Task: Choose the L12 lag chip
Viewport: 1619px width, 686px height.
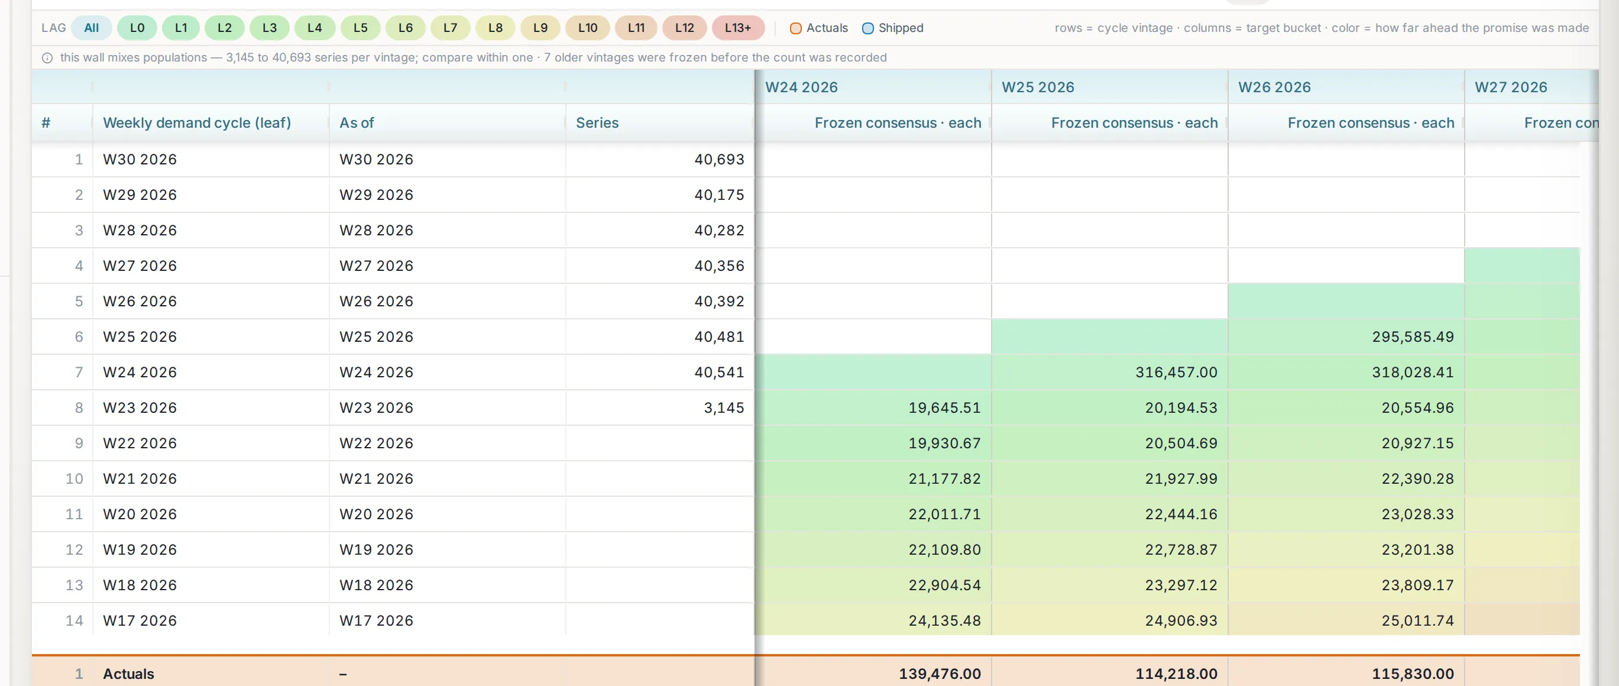Action: click(684, 28)
